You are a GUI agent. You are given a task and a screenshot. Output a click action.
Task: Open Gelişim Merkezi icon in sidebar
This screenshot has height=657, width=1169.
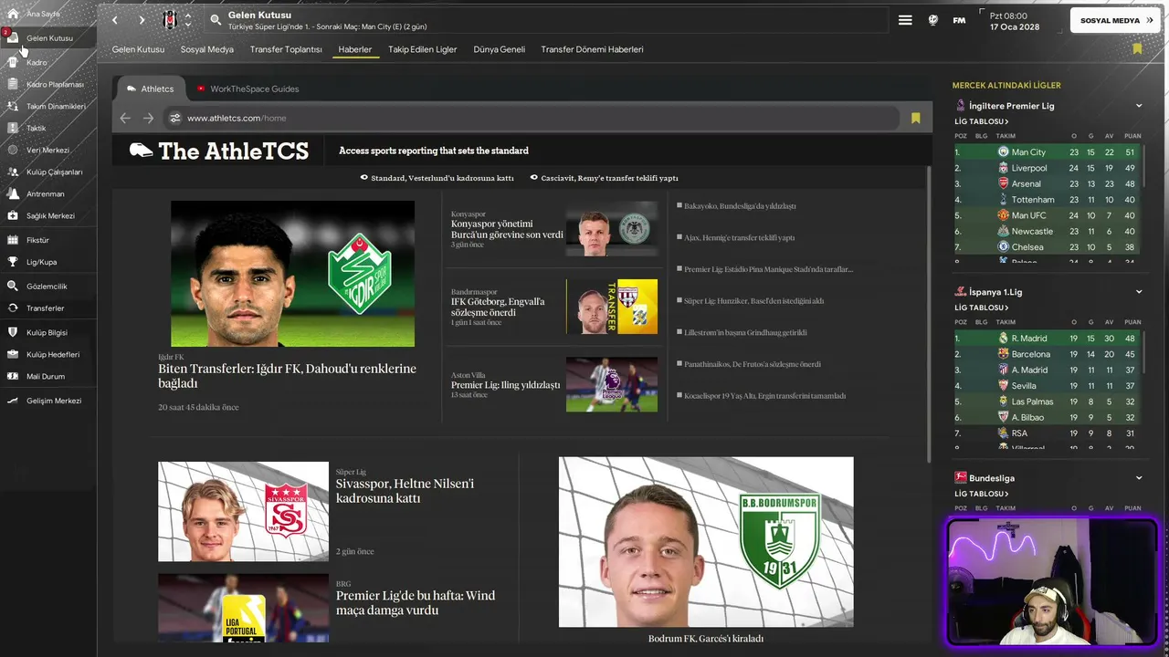(x=13, y=401)
